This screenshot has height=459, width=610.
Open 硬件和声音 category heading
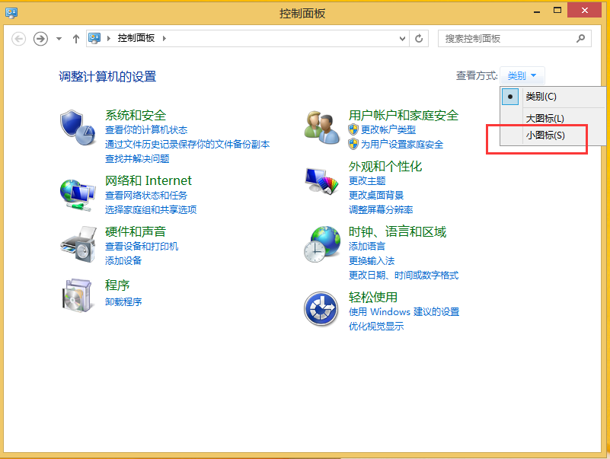[x=136, y=231]
